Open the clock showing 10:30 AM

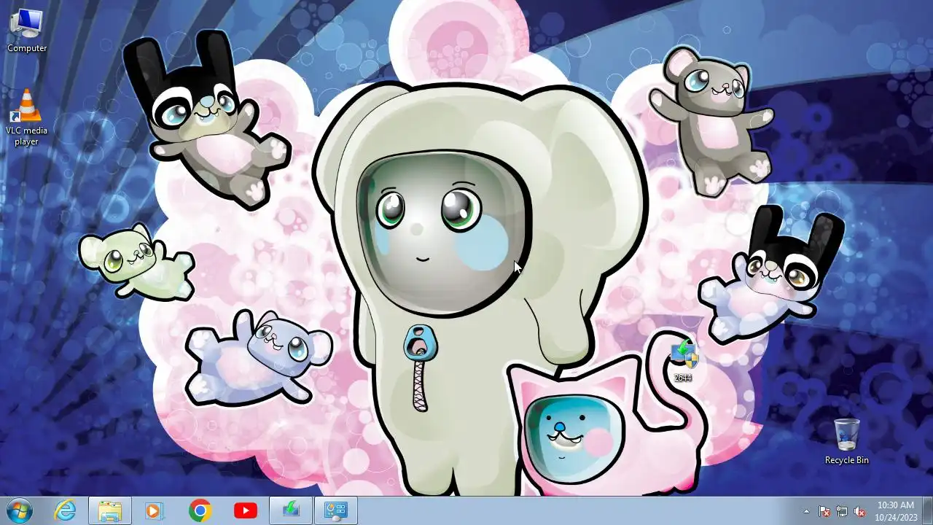(x=896, y=510)
